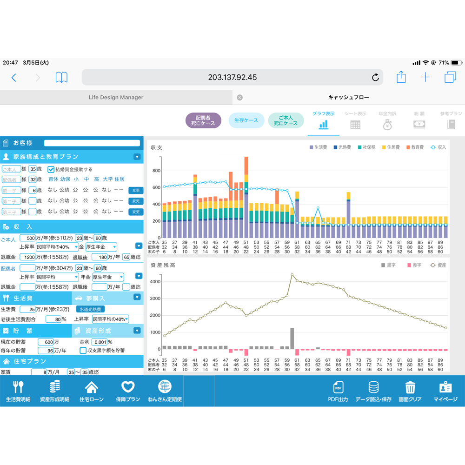Click the お客様 name input field
Image resolution: width=465 pixels, height=465 pixels.
tap(92, 143)
